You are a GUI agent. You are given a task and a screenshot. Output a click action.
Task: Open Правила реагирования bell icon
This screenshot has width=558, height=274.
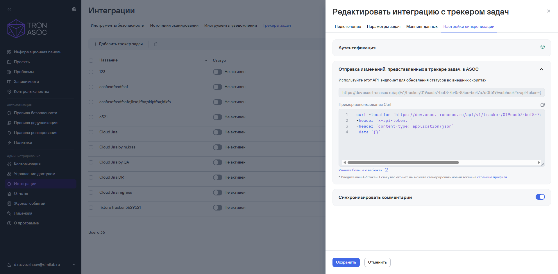click(9, 133)
